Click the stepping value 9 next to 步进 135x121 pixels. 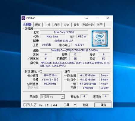pos(104,54)
